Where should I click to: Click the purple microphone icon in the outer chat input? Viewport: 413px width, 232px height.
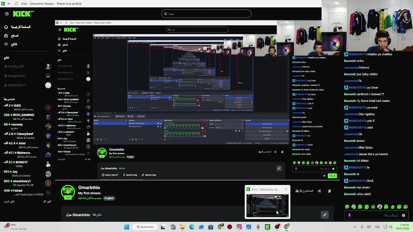tap(349, 215)
